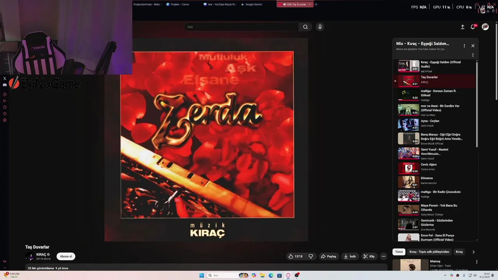Play Ceviz Ağacı by Yunus emre
498x280 pixels.
(433, 168)
